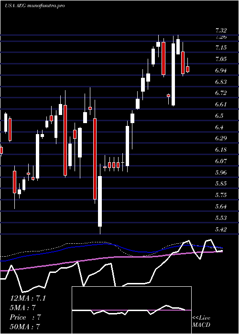Select the 5.64 price level label
Image resolution: width=239 pixels, height=334 pixels.
tap(221, 207)
